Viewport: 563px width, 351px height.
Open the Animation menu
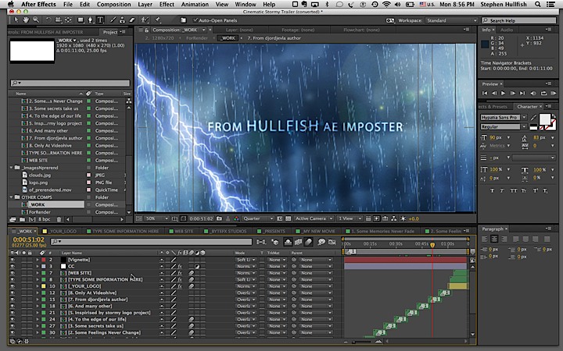195,5
